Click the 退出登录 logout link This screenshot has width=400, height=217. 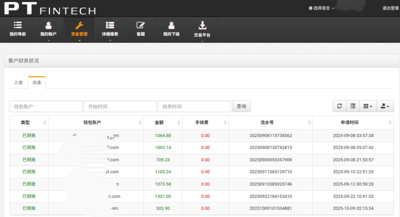[391, 8]
